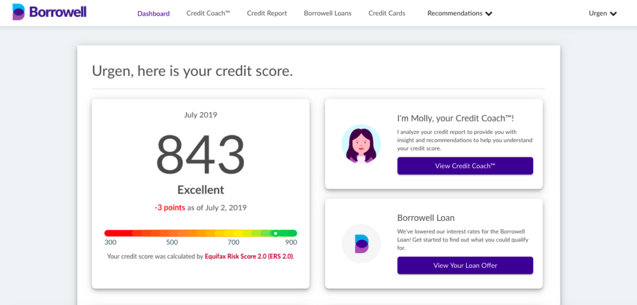Open the Credit Cards page
Image resolution: width=637 pixels, height=305 pixels.
click(387, 13)
